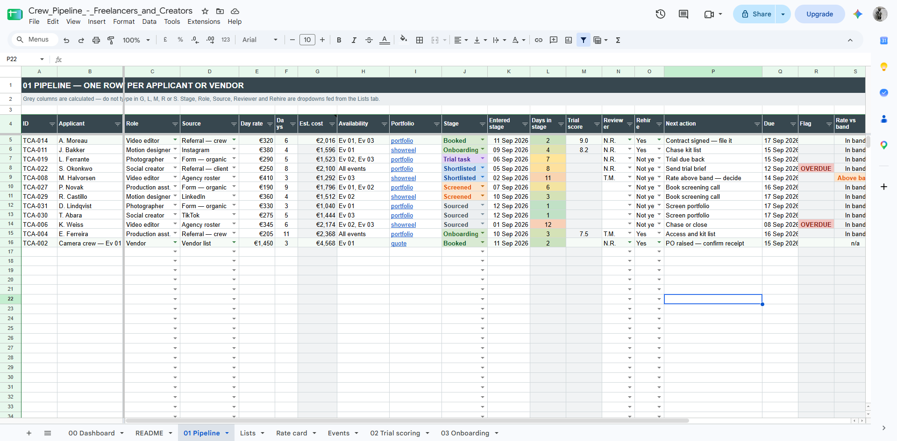This screenshot has width=897, height=441.
Task: Expand the Share options arrow
Action: [x=783, y=14]
